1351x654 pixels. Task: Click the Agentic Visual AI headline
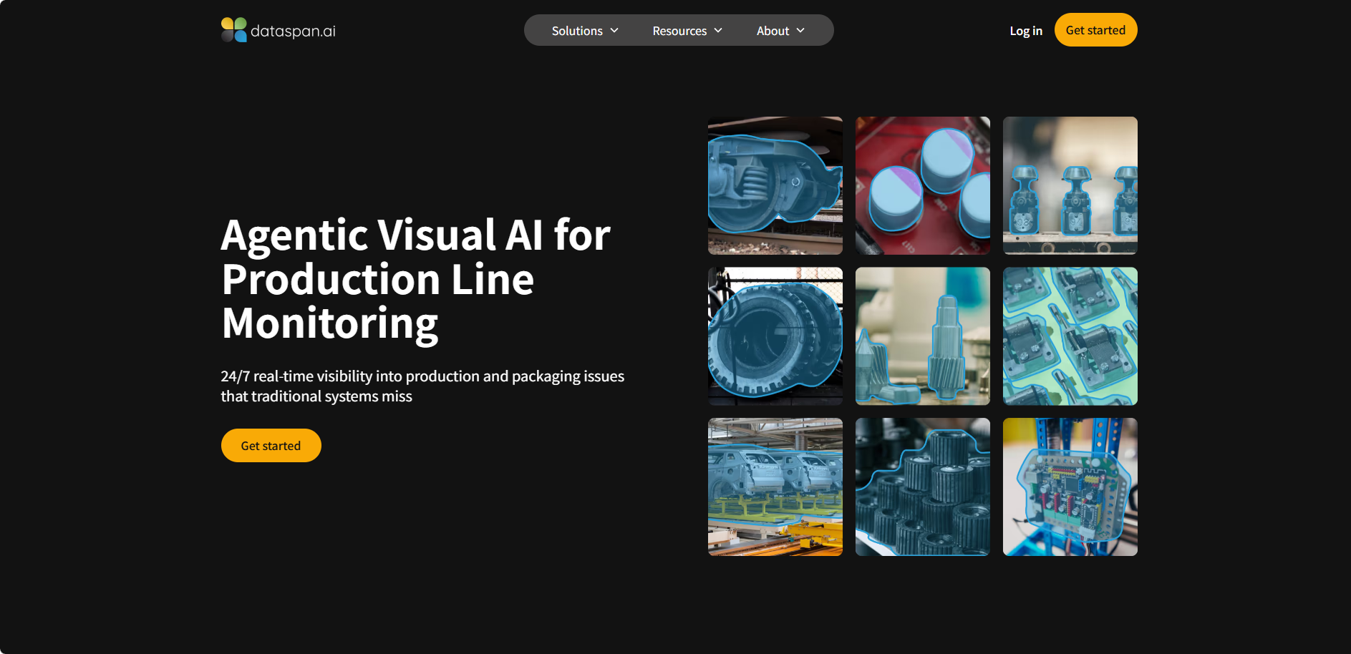pos(416,280)
